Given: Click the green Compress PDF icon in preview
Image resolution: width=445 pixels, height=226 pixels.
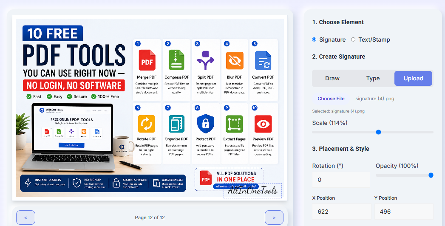Looking at the screenshot, I should (x=176, y=60).
